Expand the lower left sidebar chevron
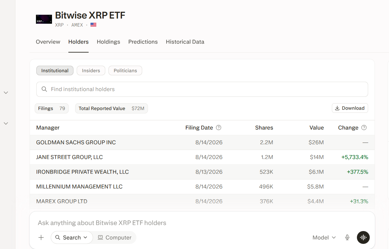Viewport: 389px width, 249px height. [6, 123]
